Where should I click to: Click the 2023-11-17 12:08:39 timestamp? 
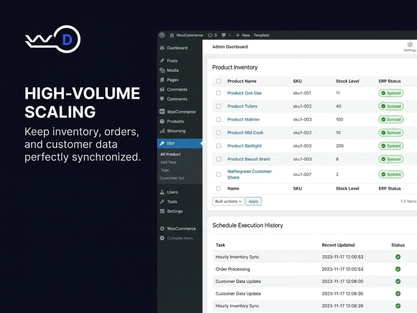(x=342, y=306)
